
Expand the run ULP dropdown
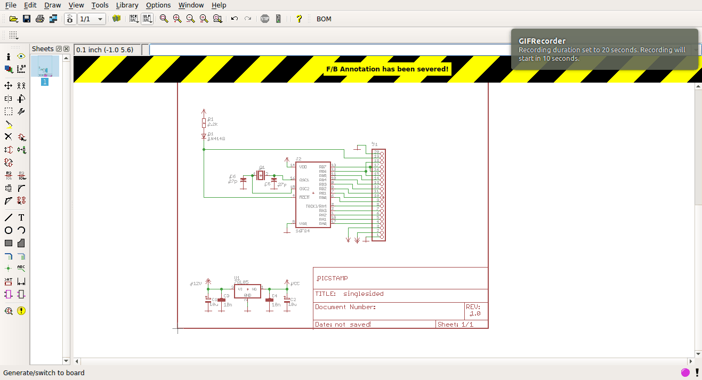(x=148, y=19)
